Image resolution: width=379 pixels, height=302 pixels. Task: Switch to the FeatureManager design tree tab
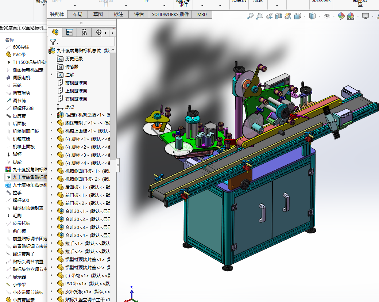click(x=55, y=32)
